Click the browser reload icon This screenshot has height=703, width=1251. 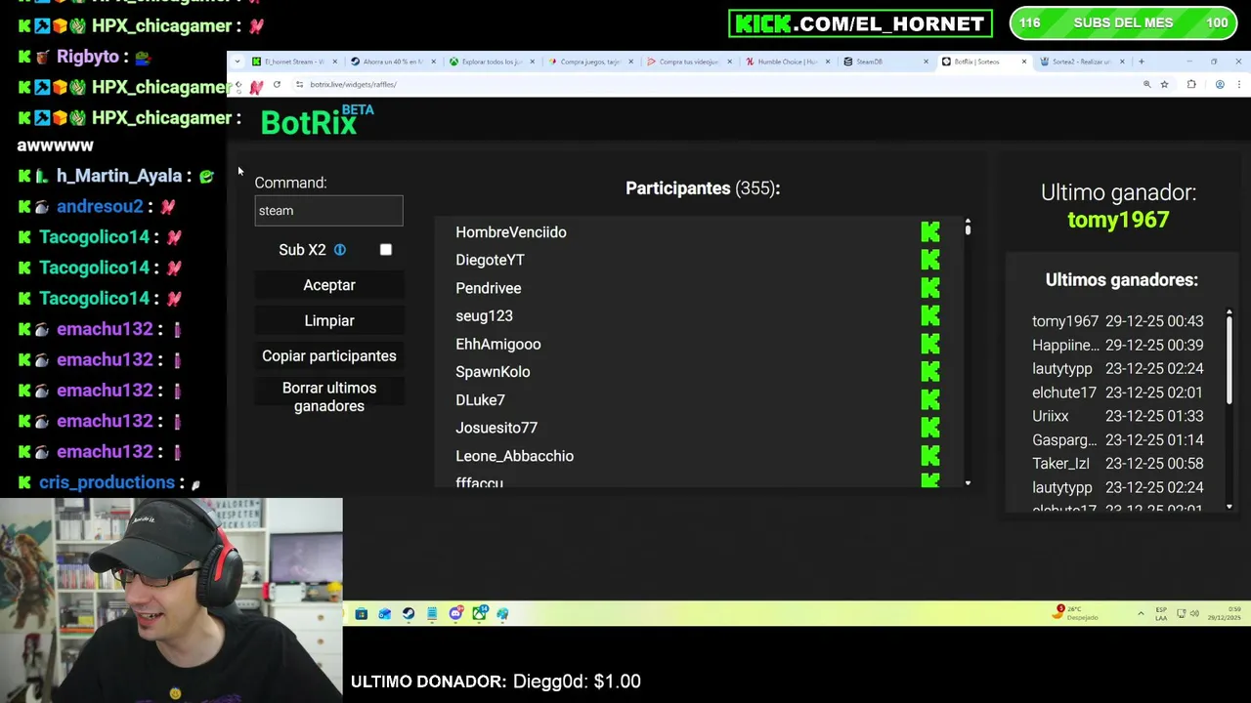point(277,85)
